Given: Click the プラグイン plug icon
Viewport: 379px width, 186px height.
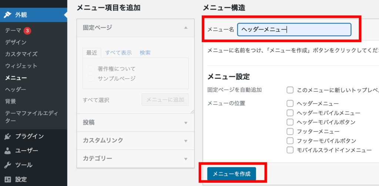Looking at the screenshot, I should 7,137.
